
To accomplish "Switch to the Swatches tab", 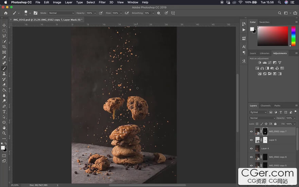I will 264,22.
